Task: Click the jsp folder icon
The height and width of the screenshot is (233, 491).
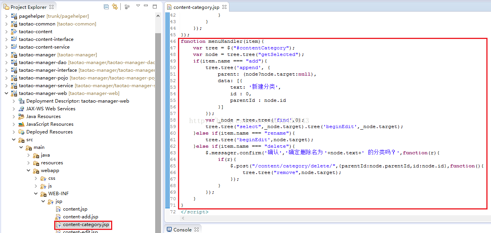Action: (51, 201)
